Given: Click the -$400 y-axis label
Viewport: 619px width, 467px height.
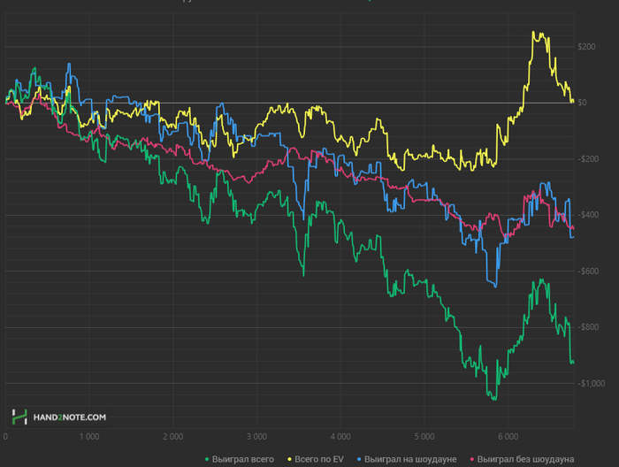Looking at the screenshot, I should coord(588,215).
